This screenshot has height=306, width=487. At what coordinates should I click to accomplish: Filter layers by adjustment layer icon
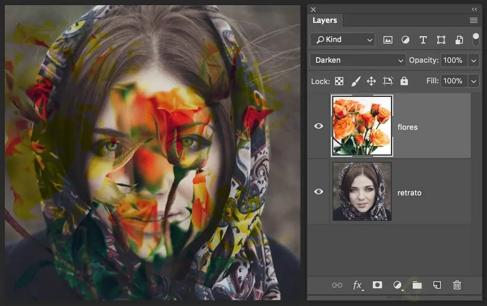(405, 40)
